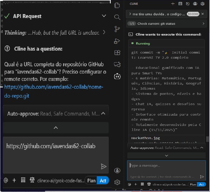210x192 pixels.
Task: Open the Explorer files icon in activity bar
Action: [x=117, y=5]
